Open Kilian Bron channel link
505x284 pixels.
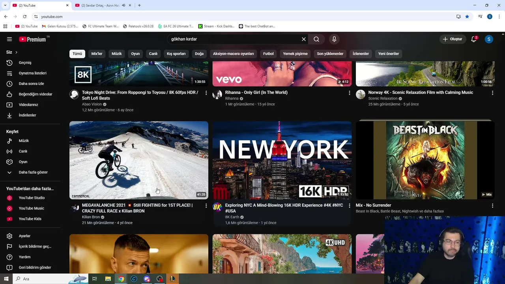click(91, 217)
